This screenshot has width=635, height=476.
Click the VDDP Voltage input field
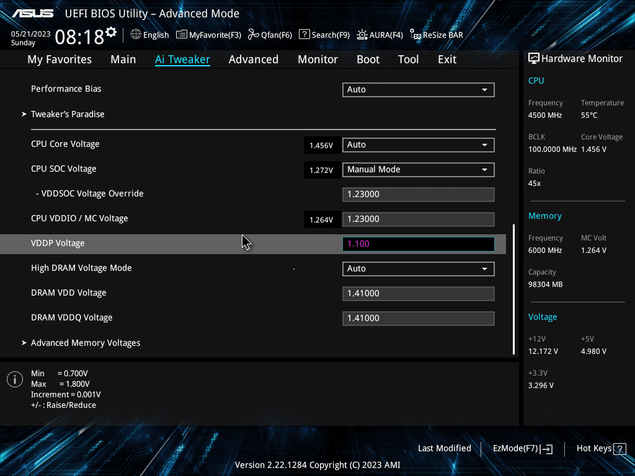[419, 244]
